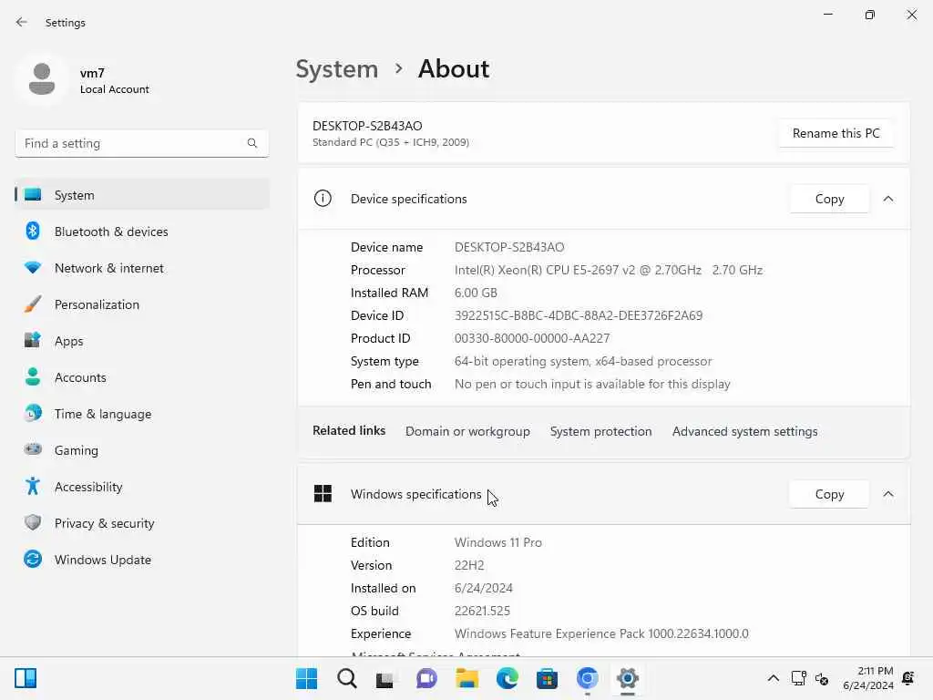The width and height of the screenshot is (933, 700).
Task: Open Bluetooth & devices settings
Action: [142, 231]
